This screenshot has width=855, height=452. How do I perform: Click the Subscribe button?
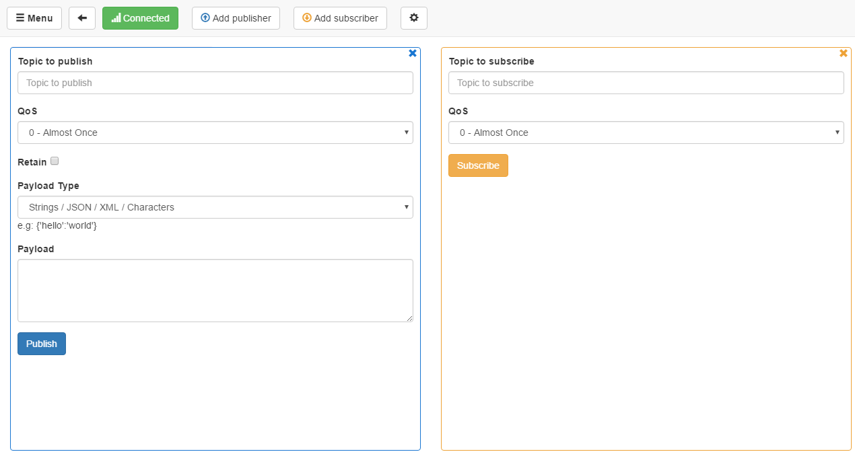coord(478,165)
